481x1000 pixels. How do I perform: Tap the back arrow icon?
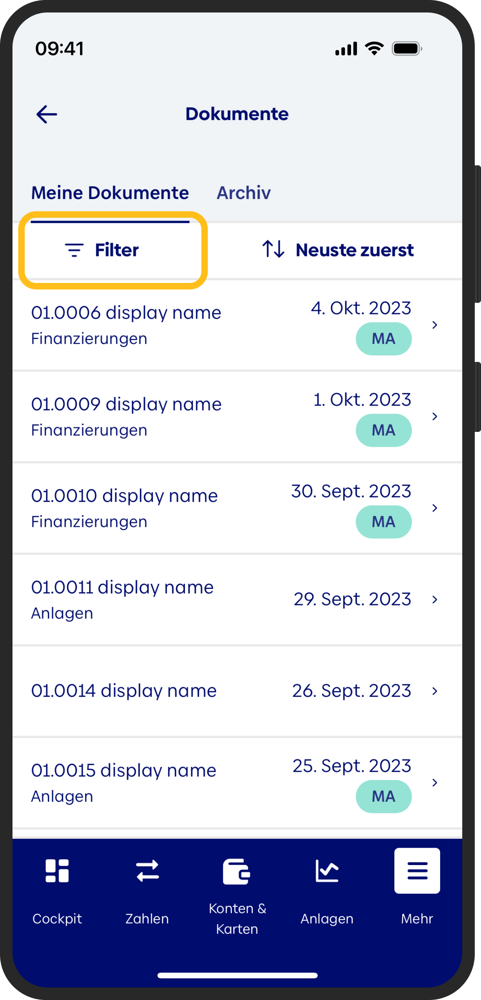(47, 114)
